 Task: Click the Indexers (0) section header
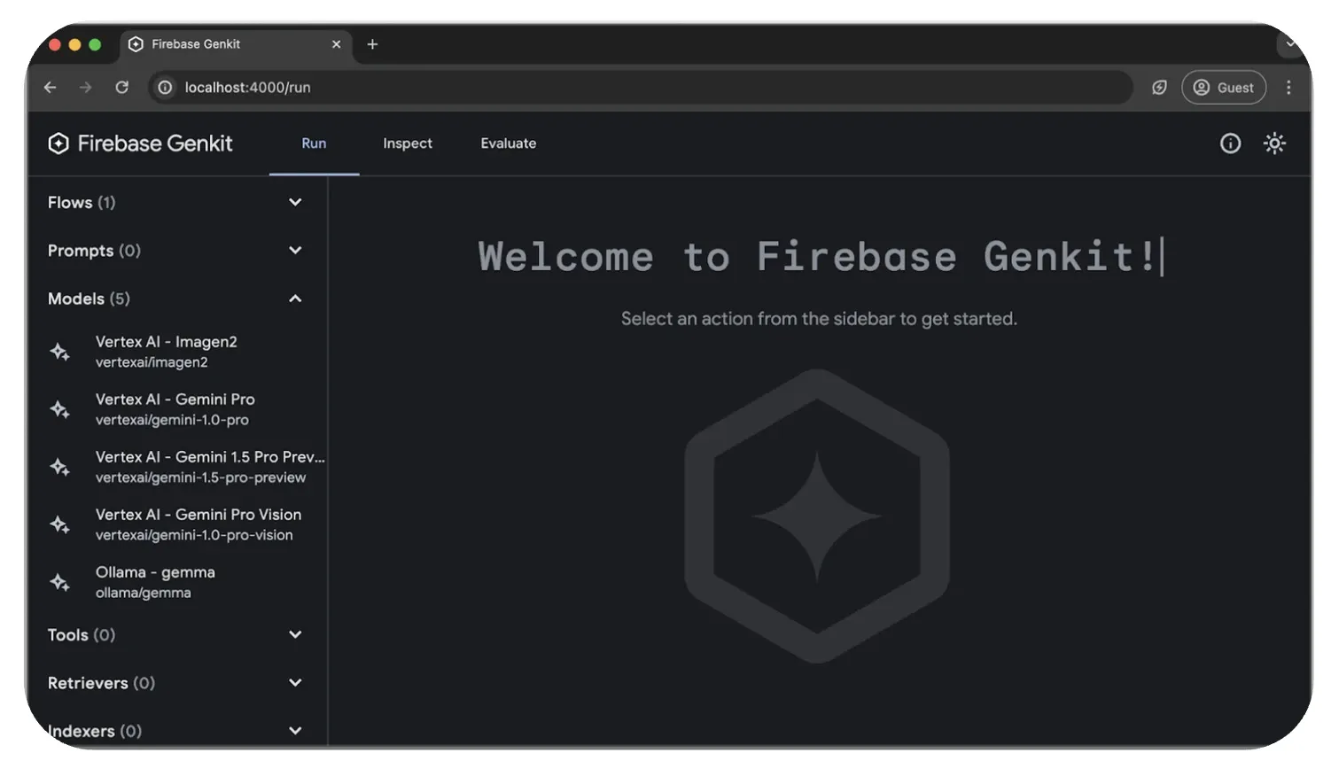coord(178,731)
